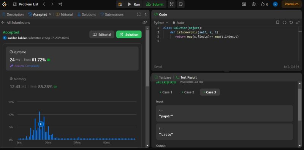Open the settings gear icon
The height and width of the screenshot is (150, 304).
[253, 4]
